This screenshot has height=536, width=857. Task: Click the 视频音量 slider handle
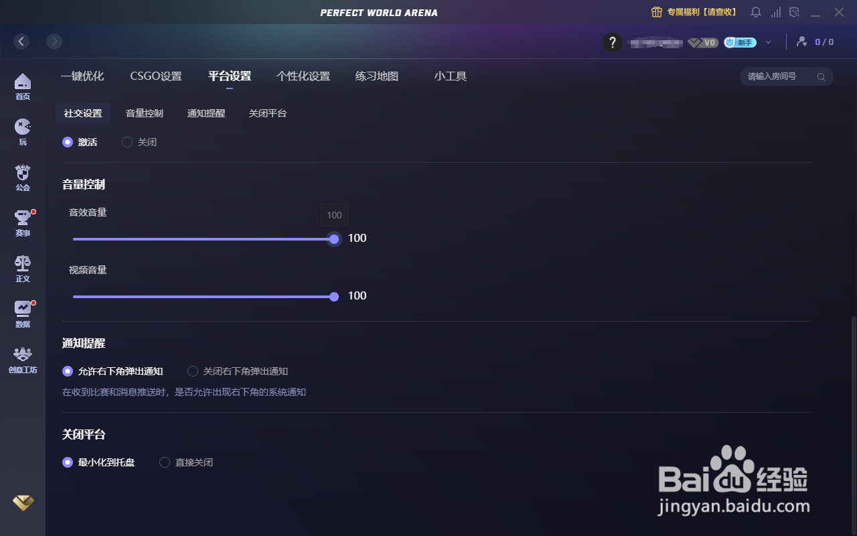point(334,297)
